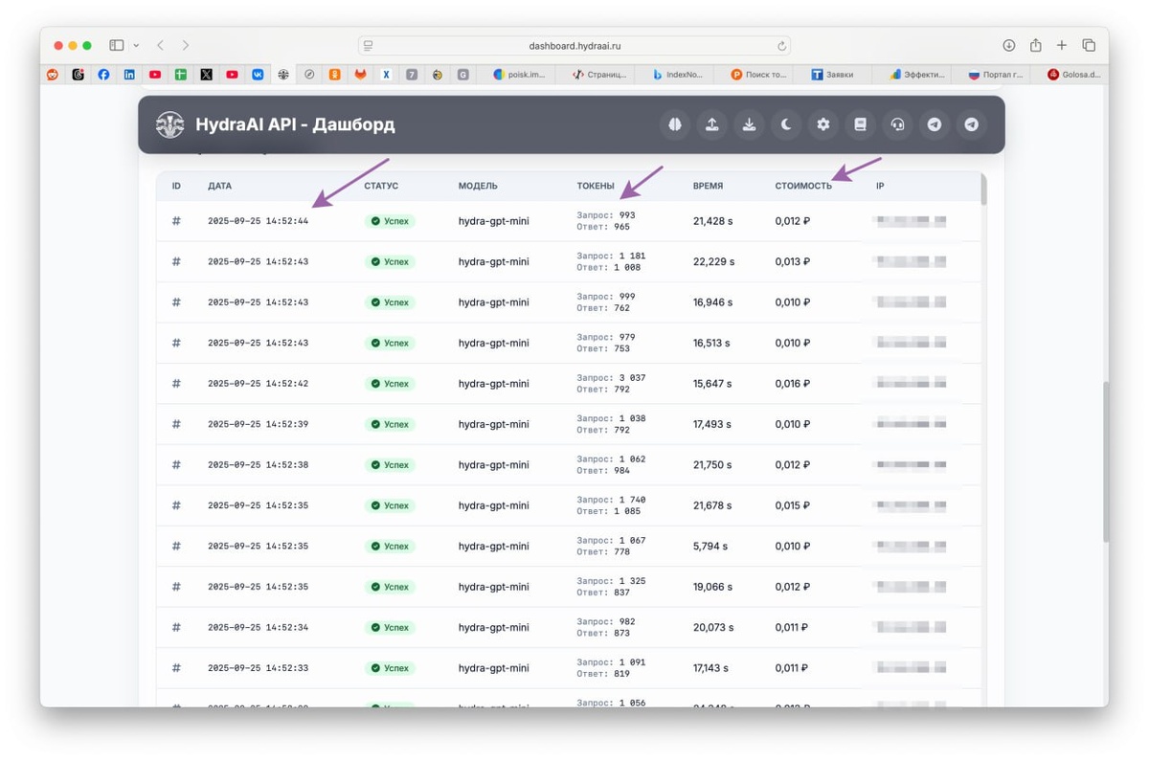Click the upload icon in the dashboard header

(x=712, y=124)
